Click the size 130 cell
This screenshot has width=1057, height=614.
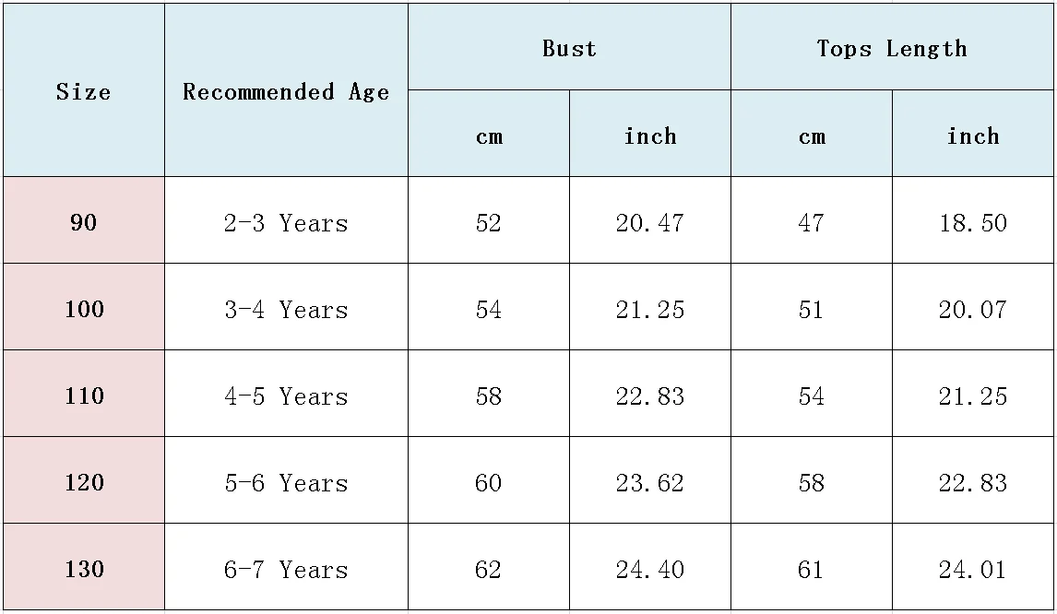coord(84,567)
